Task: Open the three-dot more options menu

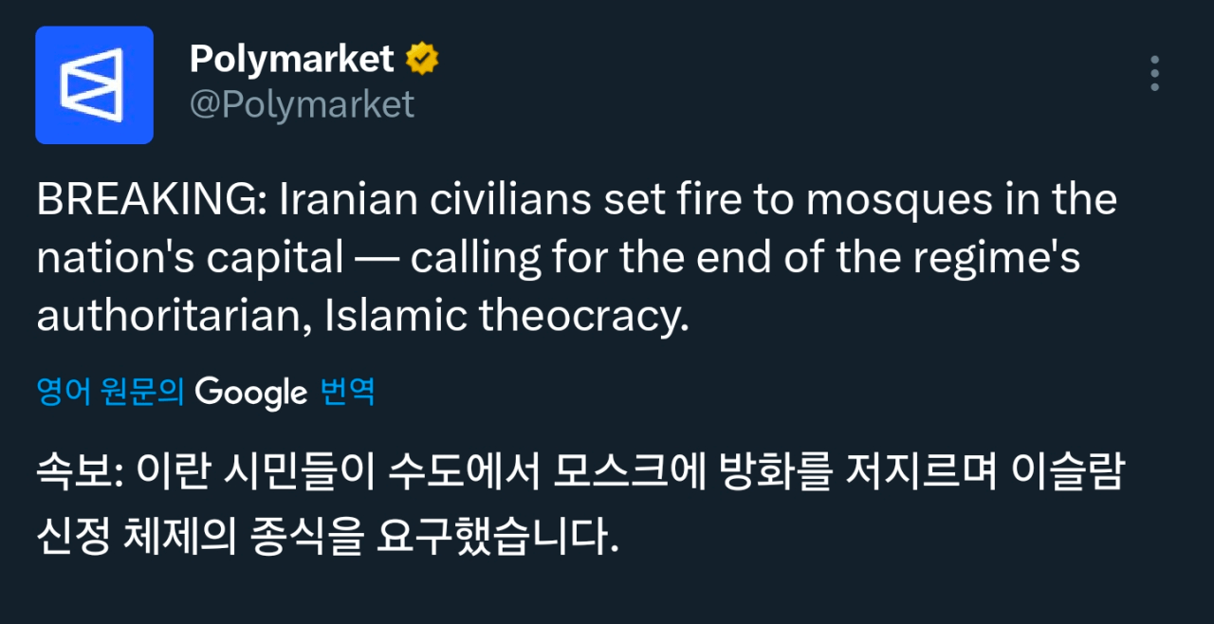Action: [1154, 73]
